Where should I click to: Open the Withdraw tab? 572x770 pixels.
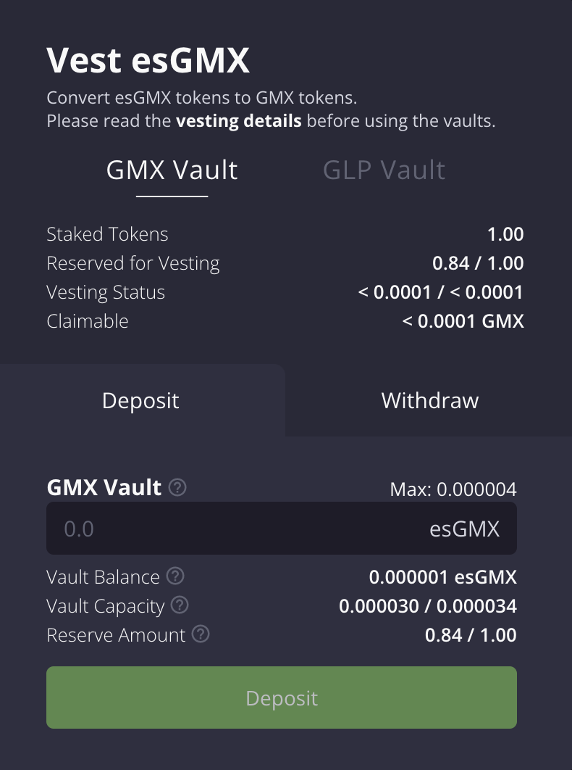[429, 401]
